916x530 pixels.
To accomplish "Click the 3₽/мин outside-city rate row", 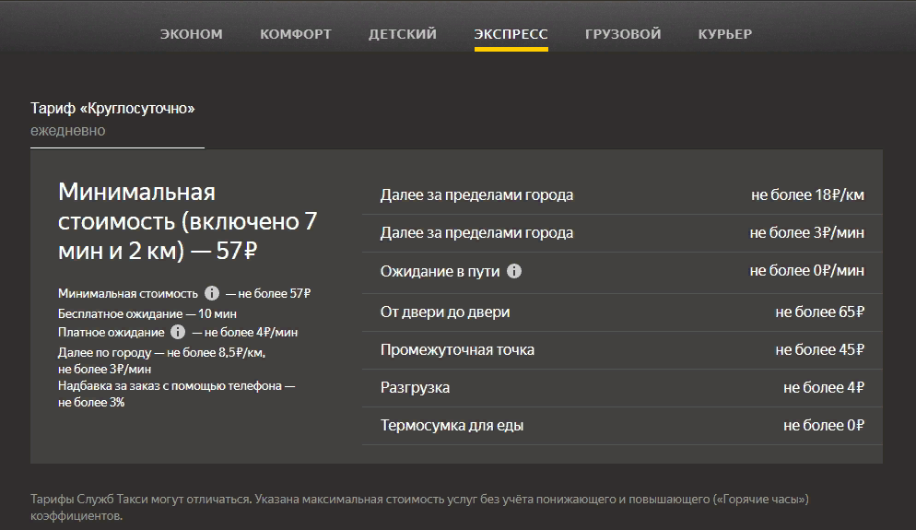I will coord(622,233).
